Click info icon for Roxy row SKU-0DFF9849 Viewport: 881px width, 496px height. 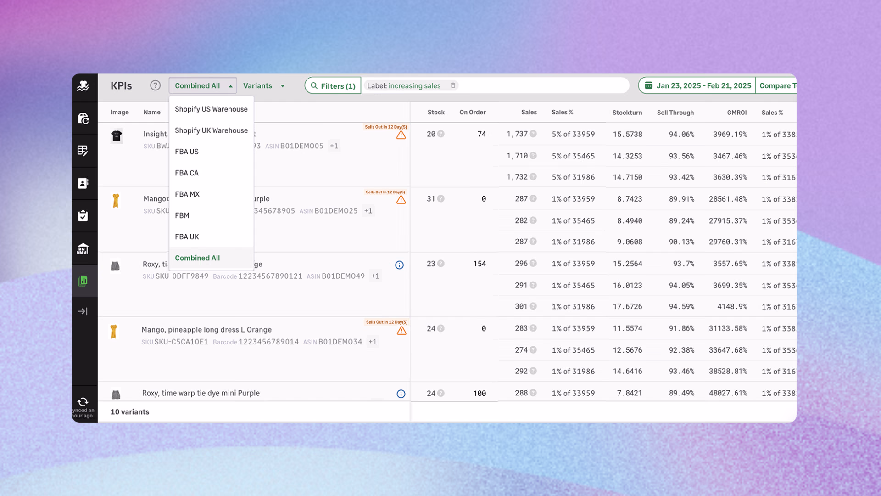(400, 265)
